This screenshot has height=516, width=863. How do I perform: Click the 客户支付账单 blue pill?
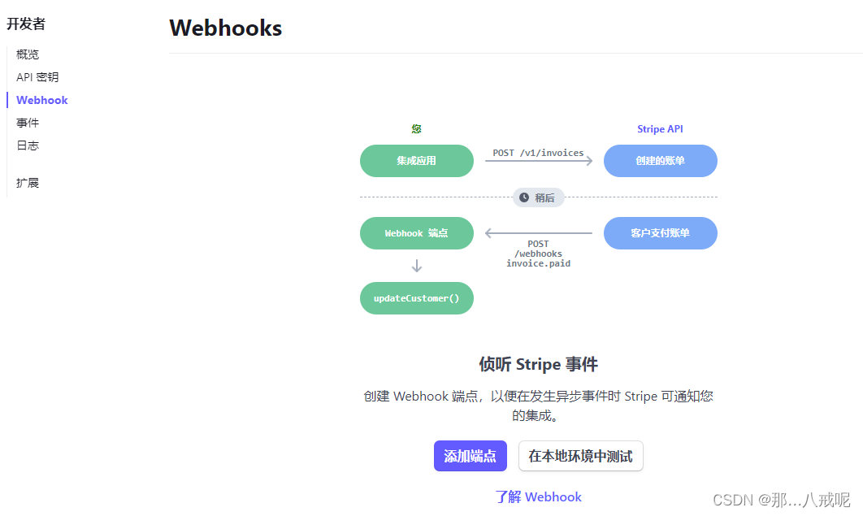click(x=661, y=233)
